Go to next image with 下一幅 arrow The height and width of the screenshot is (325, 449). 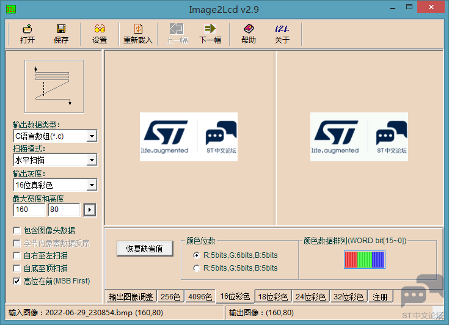tap(210, 34)
